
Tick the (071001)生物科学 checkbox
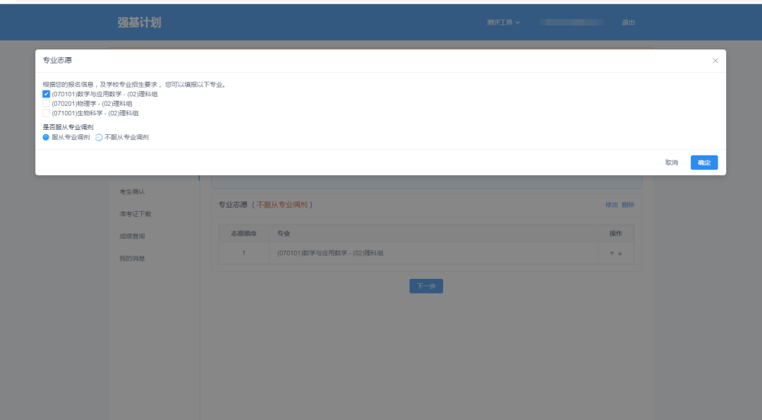click(47, 113)
